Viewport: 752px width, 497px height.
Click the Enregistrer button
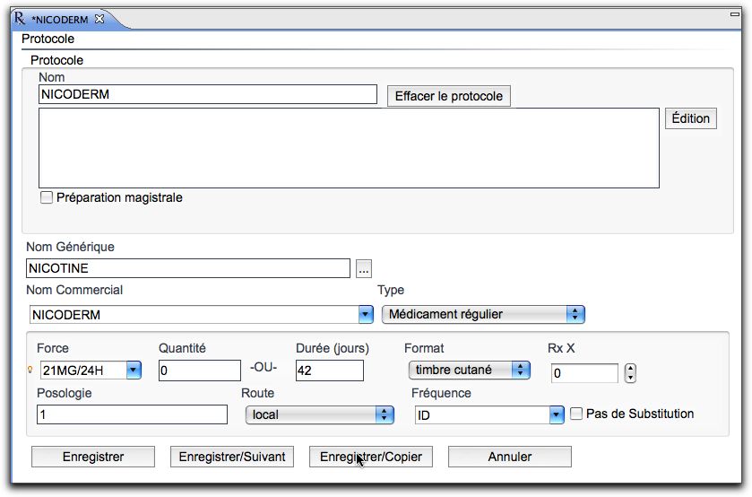93,457
